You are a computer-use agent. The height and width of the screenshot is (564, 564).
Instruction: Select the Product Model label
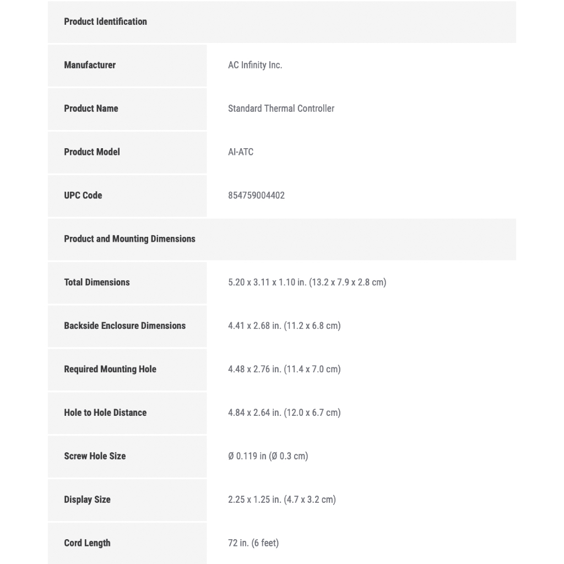91,152
